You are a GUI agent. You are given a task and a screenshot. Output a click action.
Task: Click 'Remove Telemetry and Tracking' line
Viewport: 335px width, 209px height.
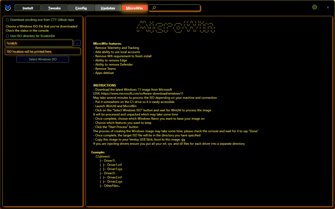pos(116,48)
